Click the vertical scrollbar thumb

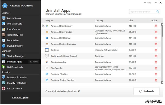pyautogui.click(x=162, y=31)
